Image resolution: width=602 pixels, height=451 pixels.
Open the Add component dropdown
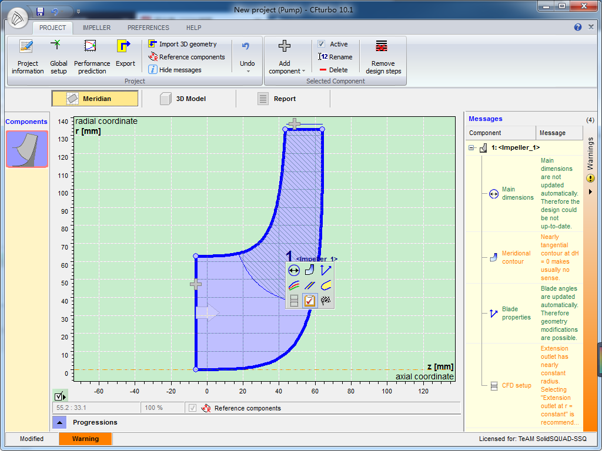click(x=286, y=57)
